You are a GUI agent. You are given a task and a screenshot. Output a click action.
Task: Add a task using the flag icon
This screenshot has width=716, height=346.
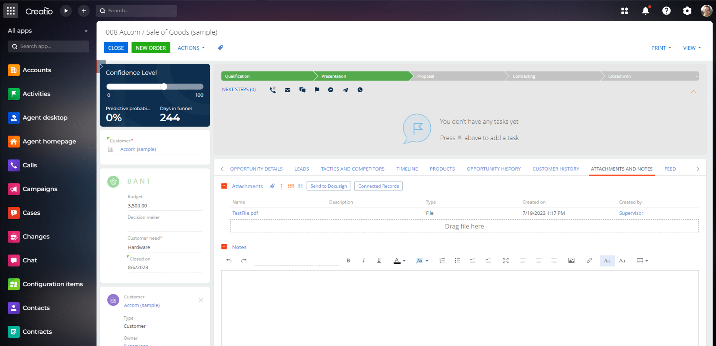(317, 90)
